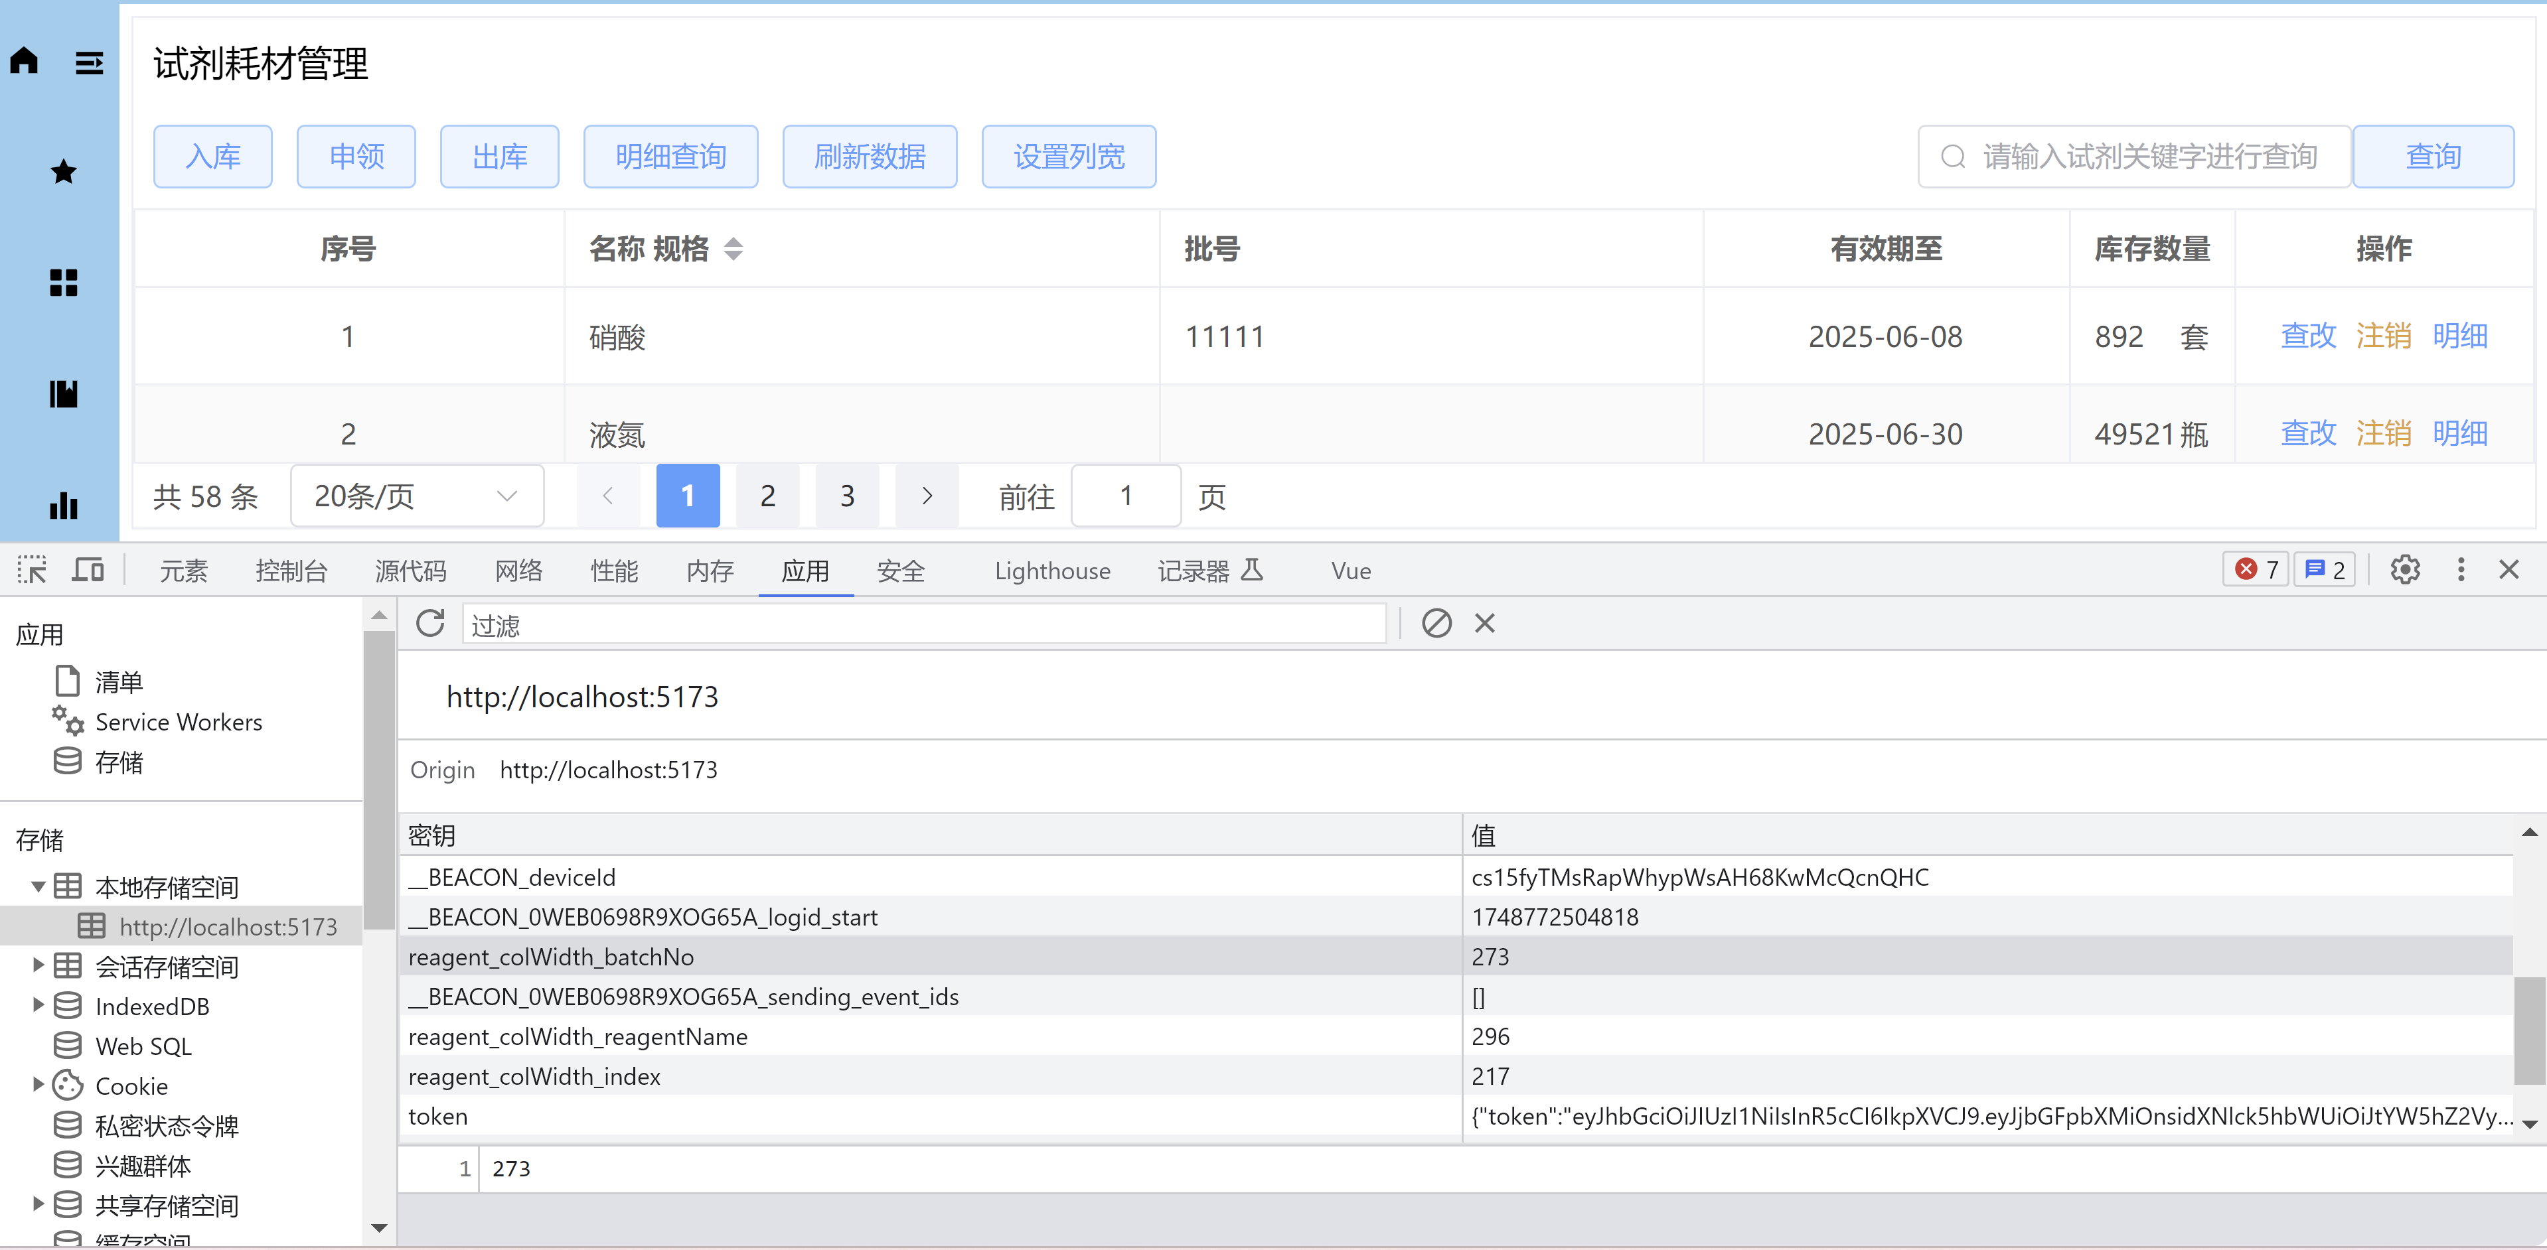Viewport: 2547px width, 1250px height.
Task: Click the 入库 button
Action: [212, 156]
